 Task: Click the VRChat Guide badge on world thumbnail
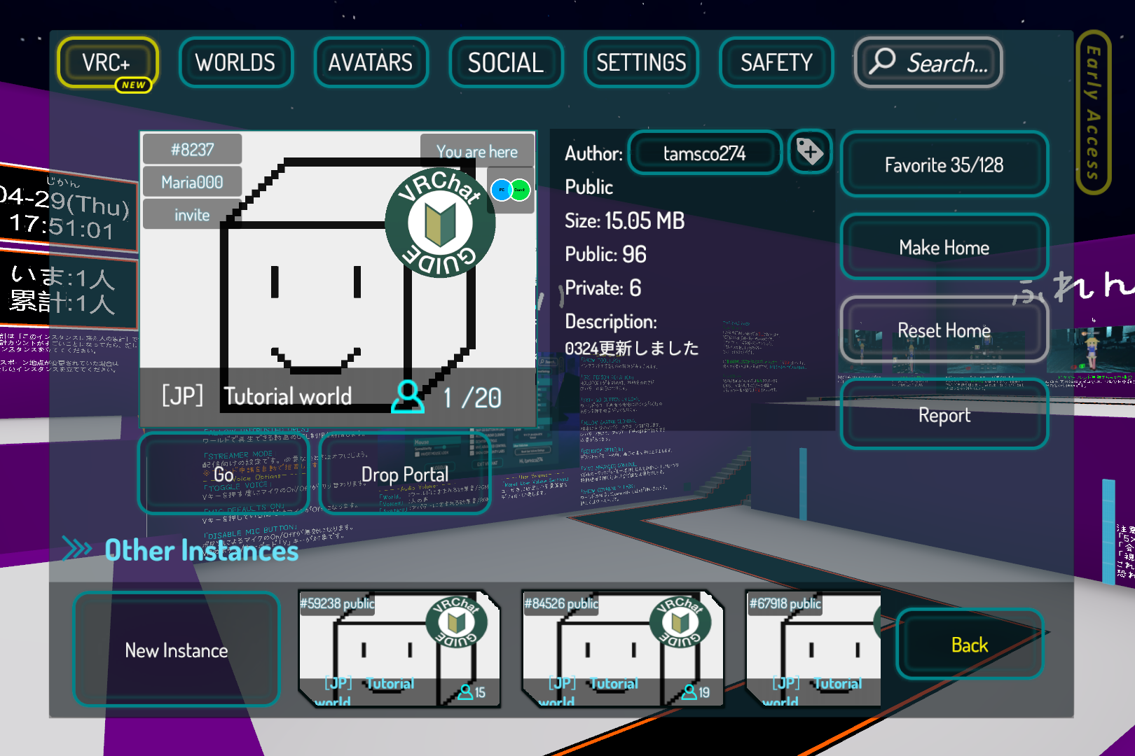pos(440,223)
